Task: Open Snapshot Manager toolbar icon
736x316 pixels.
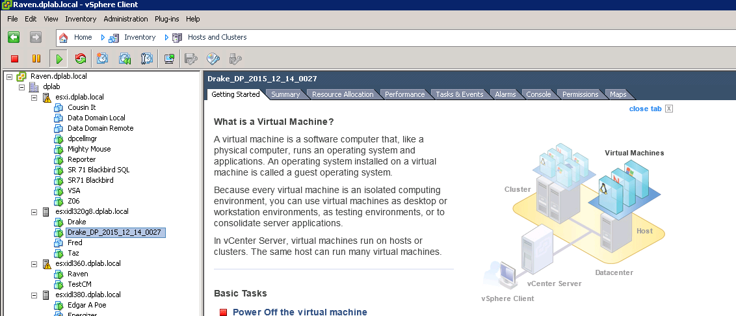Action: pos(147,59)
